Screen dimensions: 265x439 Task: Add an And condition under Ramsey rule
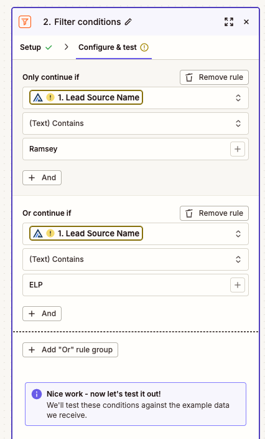42,178
